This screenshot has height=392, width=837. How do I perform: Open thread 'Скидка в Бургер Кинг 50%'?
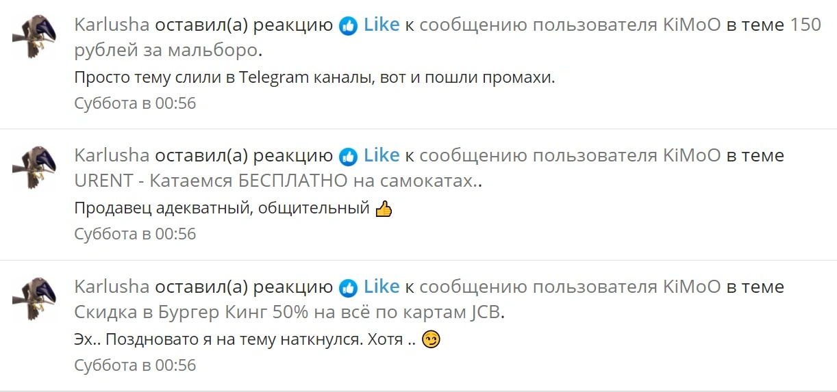288,313
